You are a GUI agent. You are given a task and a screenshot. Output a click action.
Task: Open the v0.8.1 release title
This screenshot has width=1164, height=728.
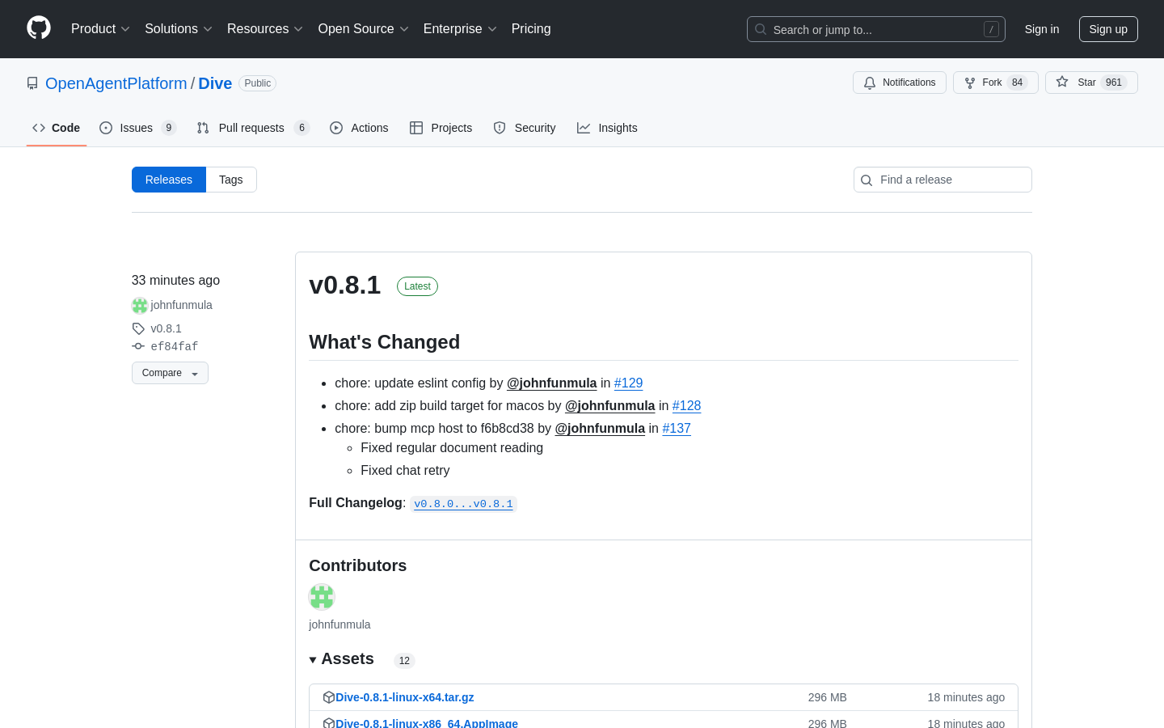[x=345, y=285]
